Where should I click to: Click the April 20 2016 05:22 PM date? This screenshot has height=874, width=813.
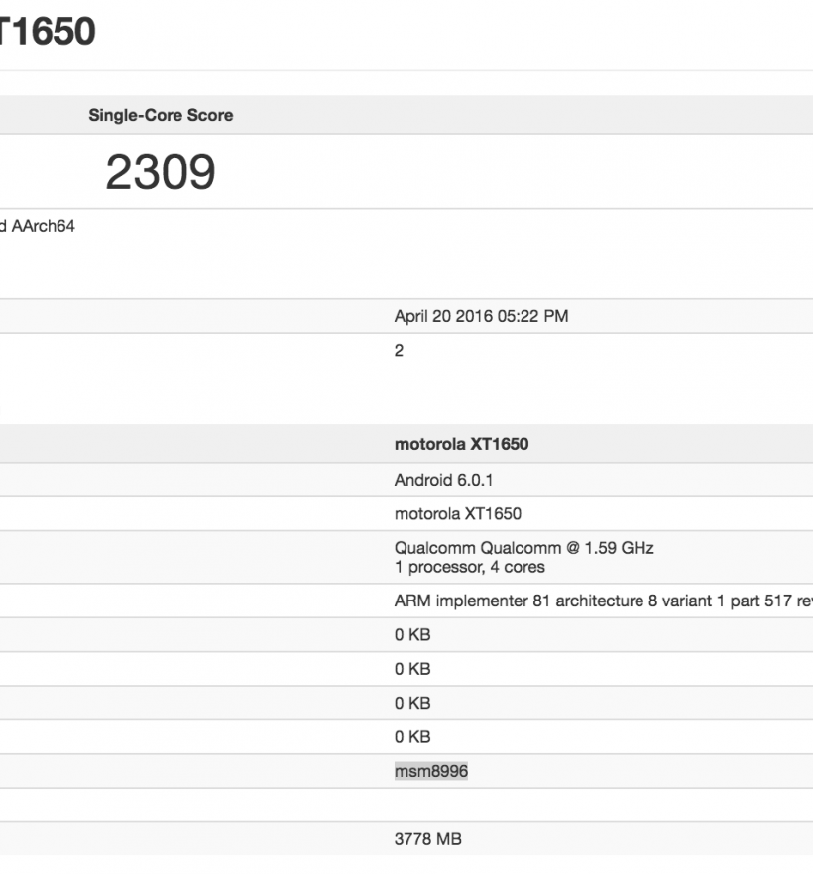tap(481, 317)
